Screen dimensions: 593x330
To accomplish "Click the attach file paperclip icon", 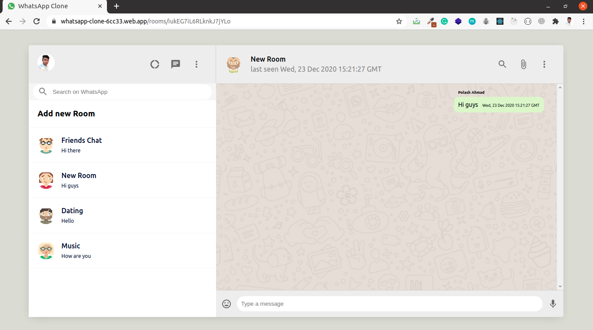I will [523, 64].
